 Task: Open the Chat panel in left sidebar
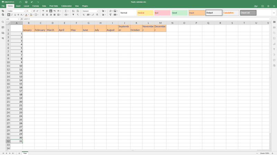(x=3, y=33)
